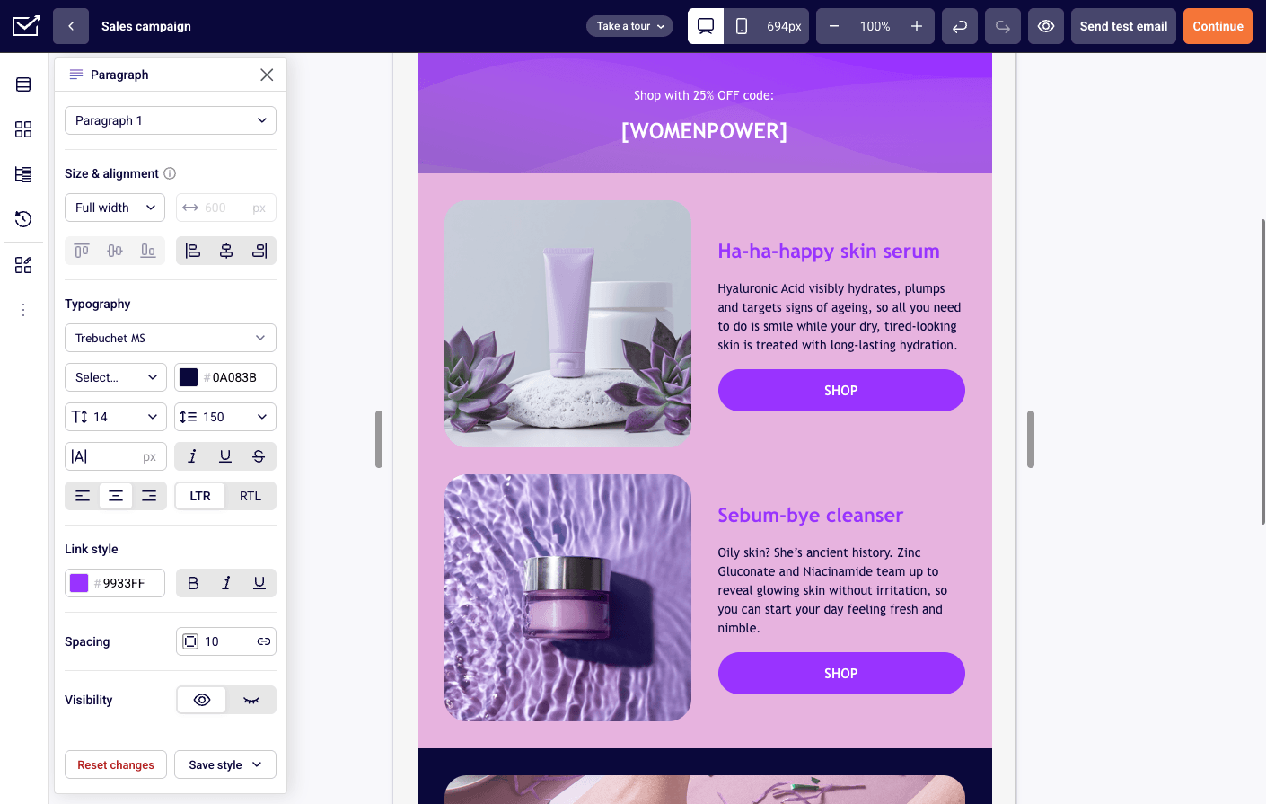Viewport: 1266px width, 804px height.
Task: Switch to mobile preview mode
Action: click(x=742, y=26)
